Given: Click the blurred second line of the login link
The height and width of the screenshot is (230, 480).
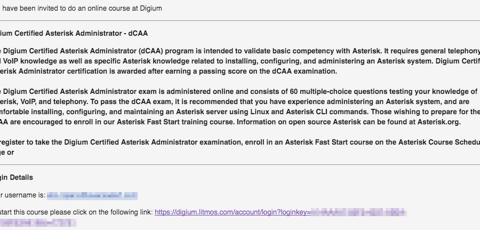Looking at the screenshot, I should pos(37,223).
